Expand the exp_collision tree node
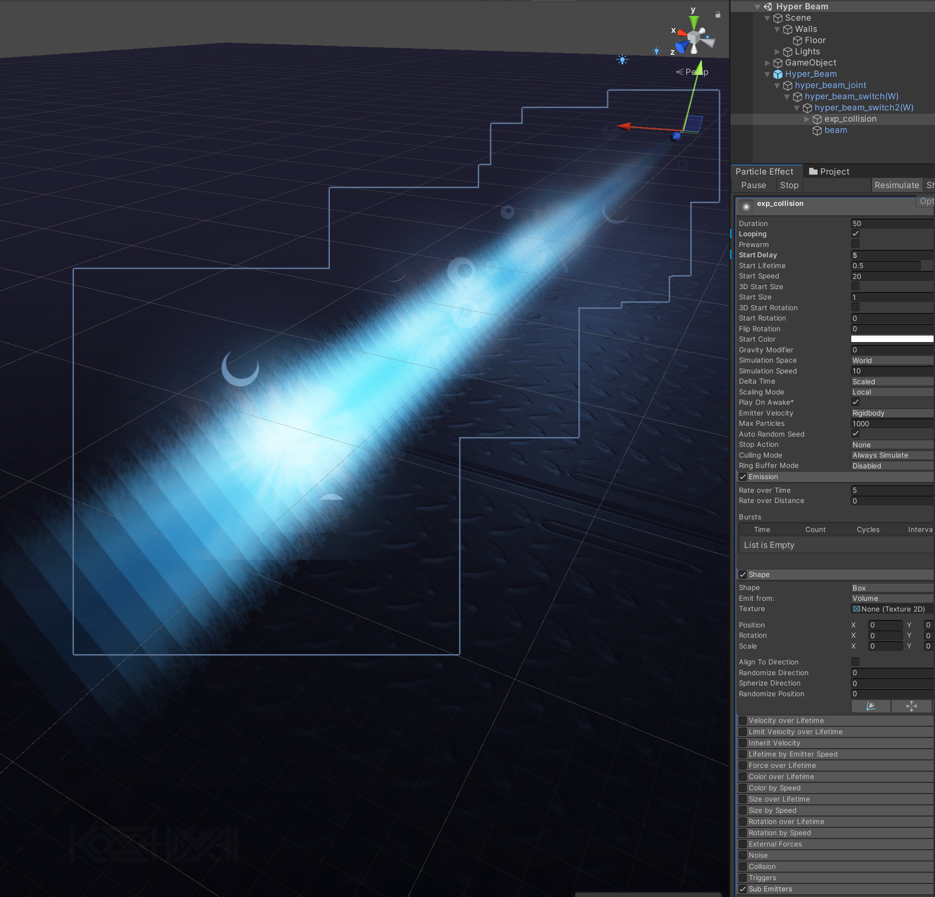 (x=807, y=119)
